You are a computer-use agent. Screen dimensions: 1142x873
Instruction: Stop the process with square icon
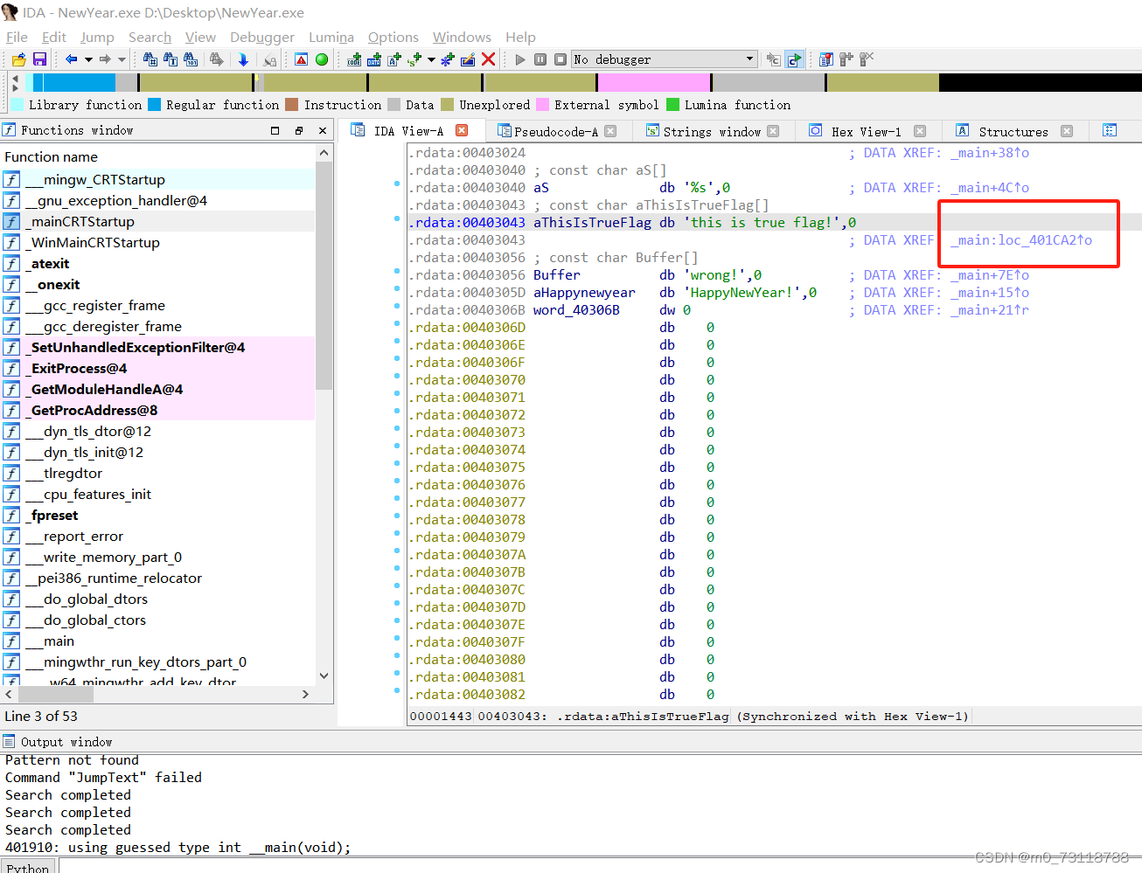(x=561, y=59)
